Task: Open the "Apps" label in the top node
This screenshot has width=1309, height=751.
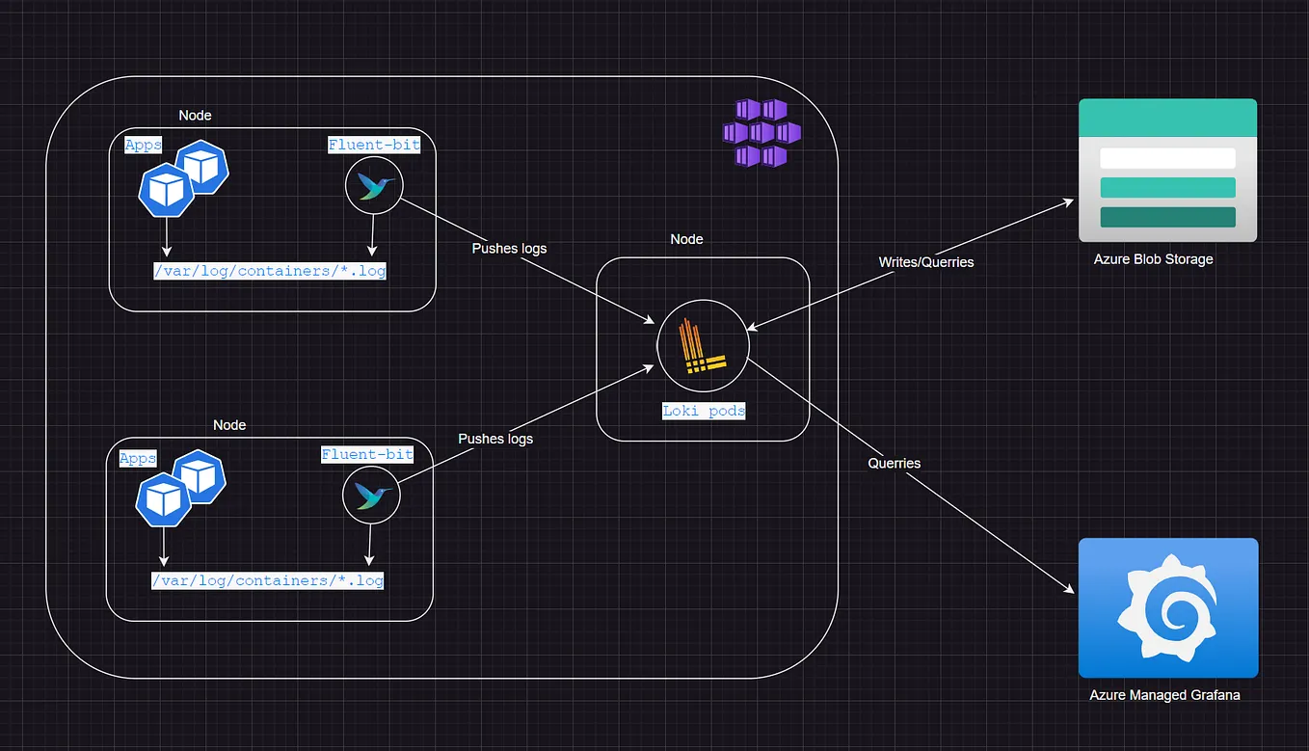Action: (x=143, y=144)
